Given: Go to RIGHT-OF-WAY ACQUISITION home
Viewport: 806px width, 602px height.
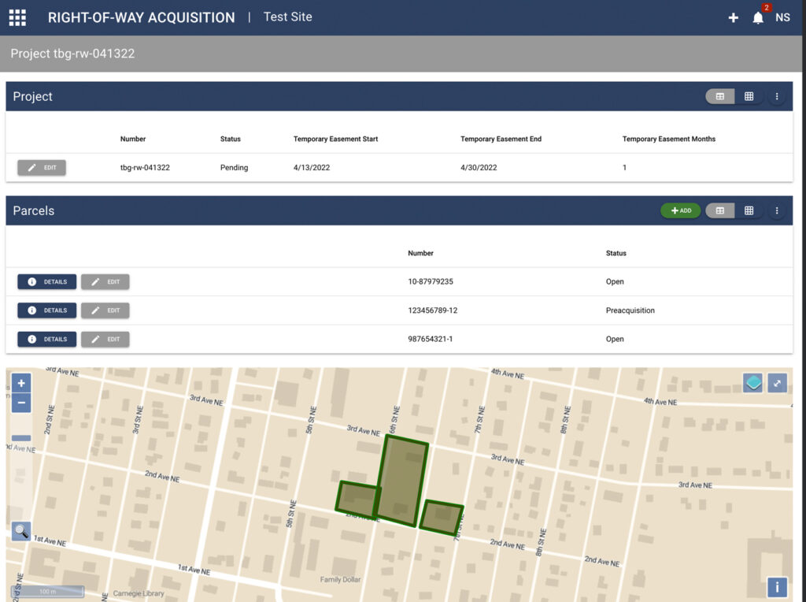Looking at the screenshot, I should [x=142, y=17].
